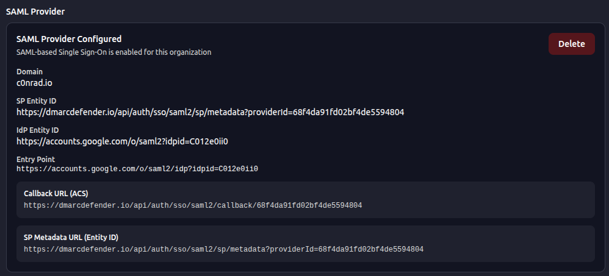
Task: Click the Entry Point Google URL
Action: 137,169
